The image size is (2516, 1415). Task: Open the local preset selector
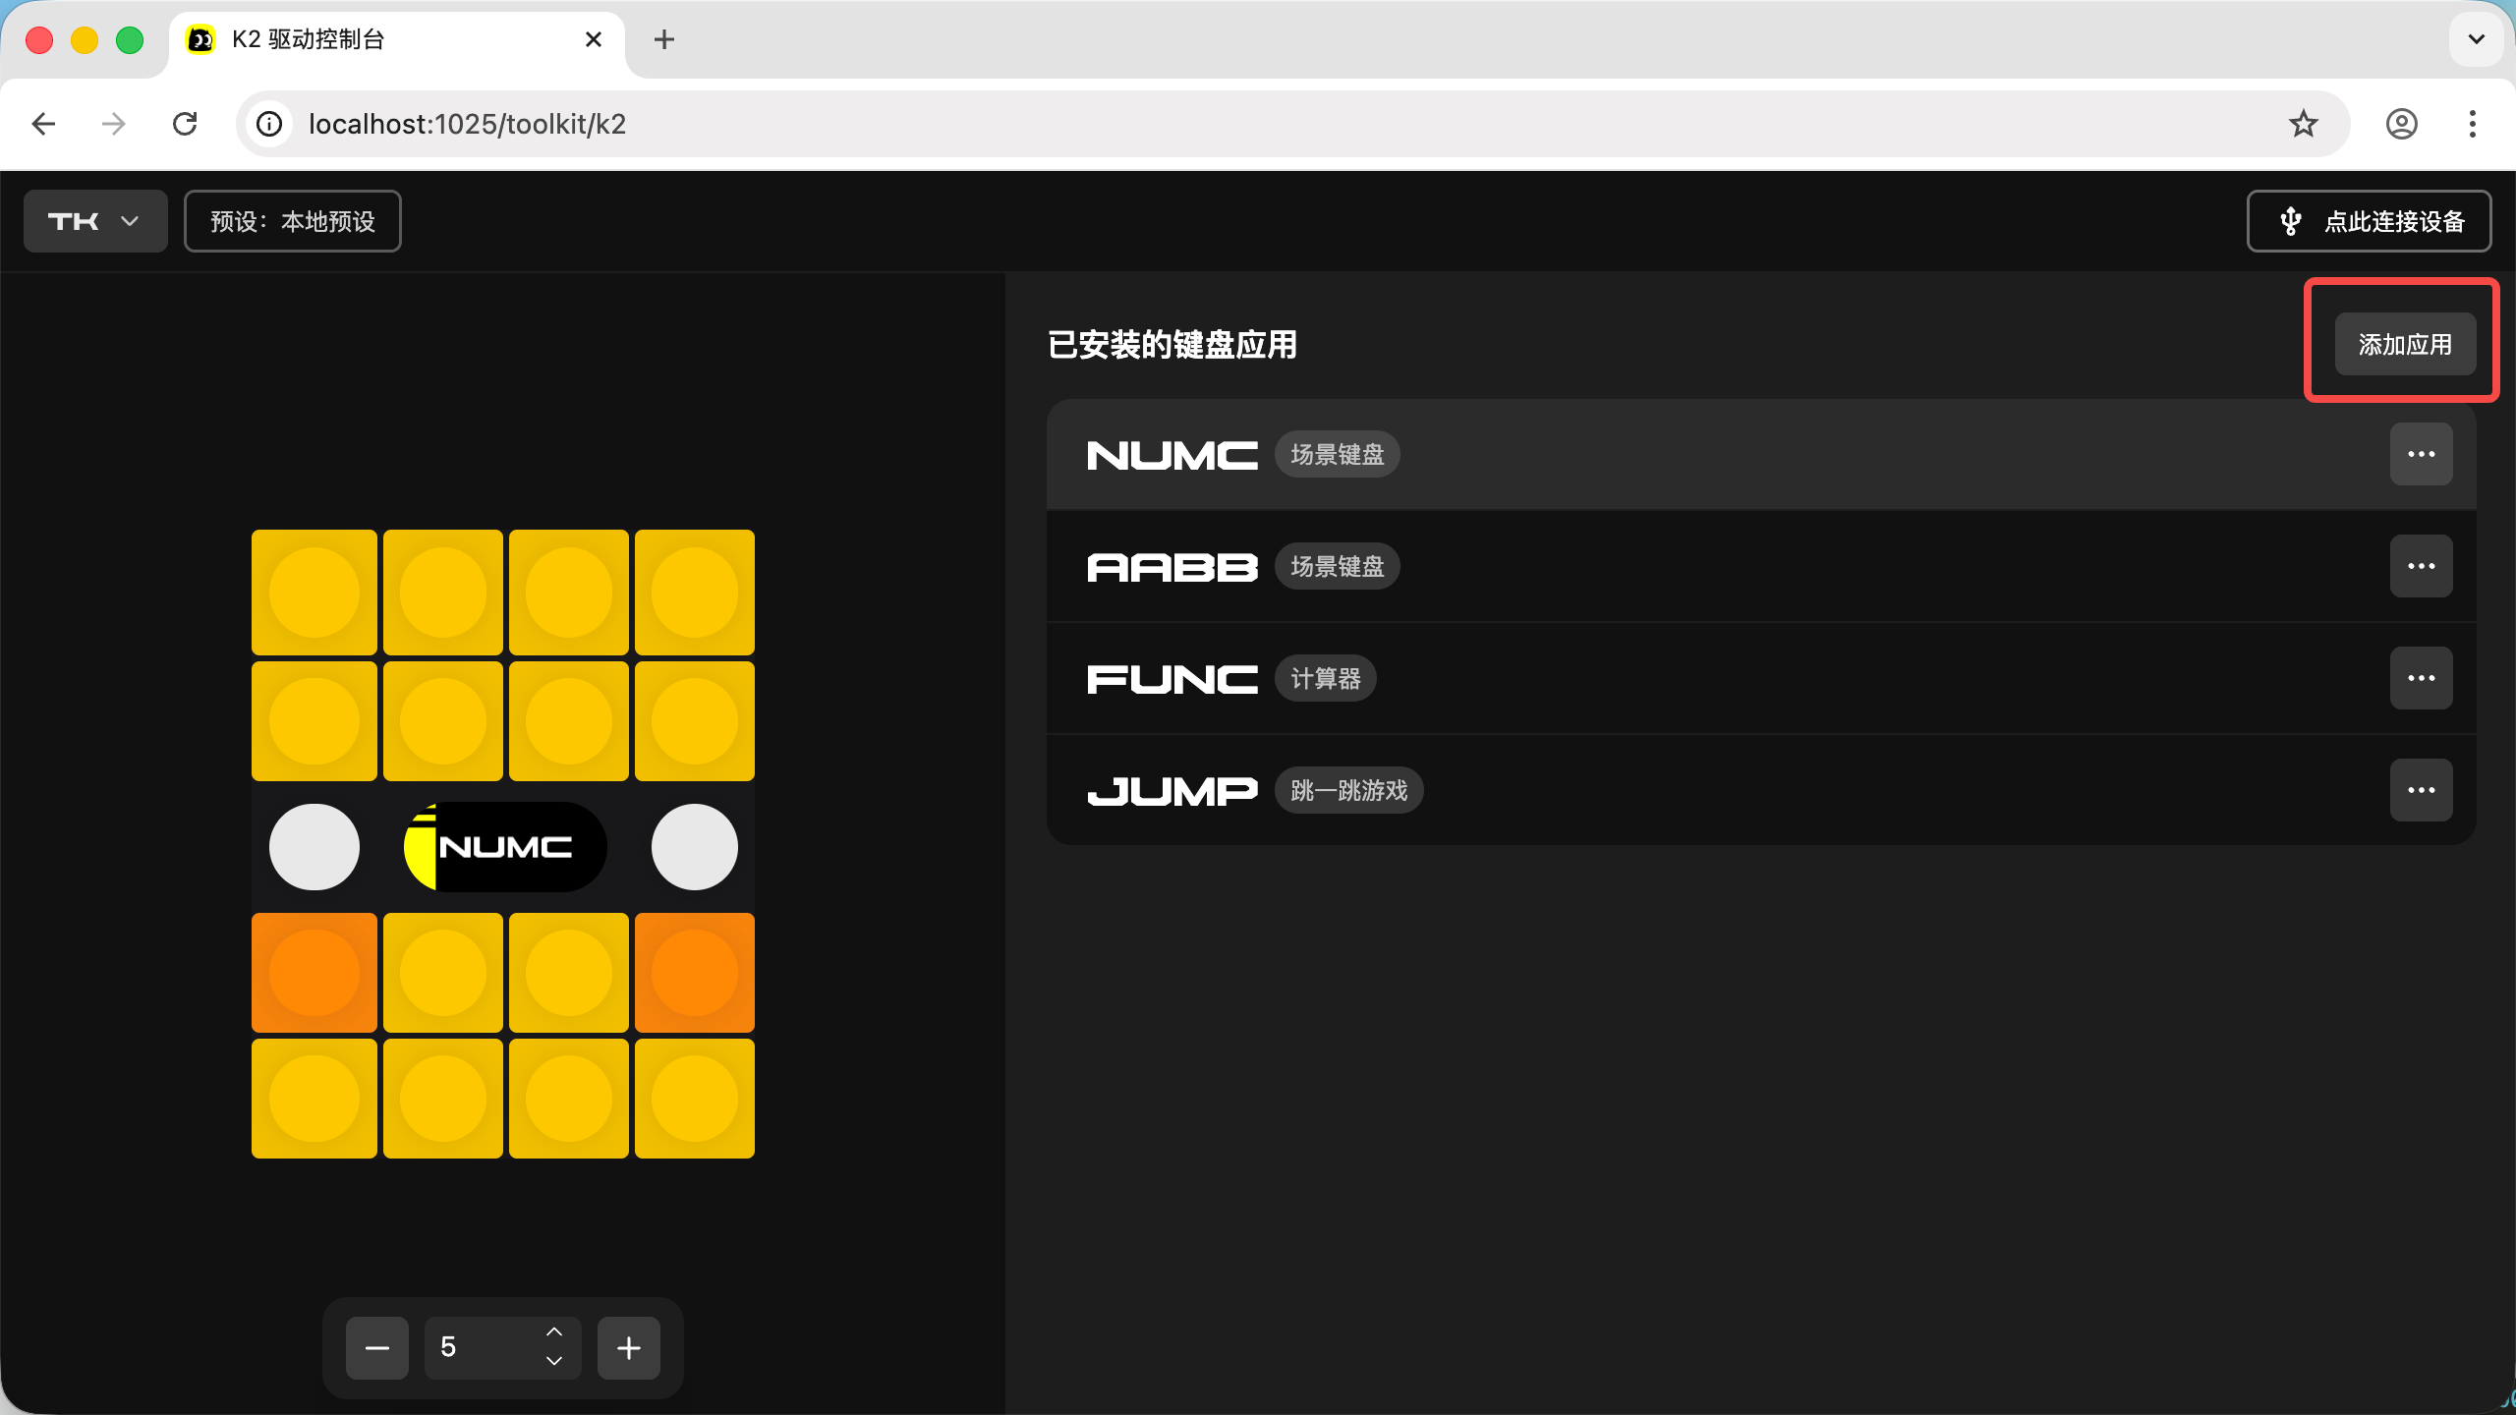pos(293,221)
